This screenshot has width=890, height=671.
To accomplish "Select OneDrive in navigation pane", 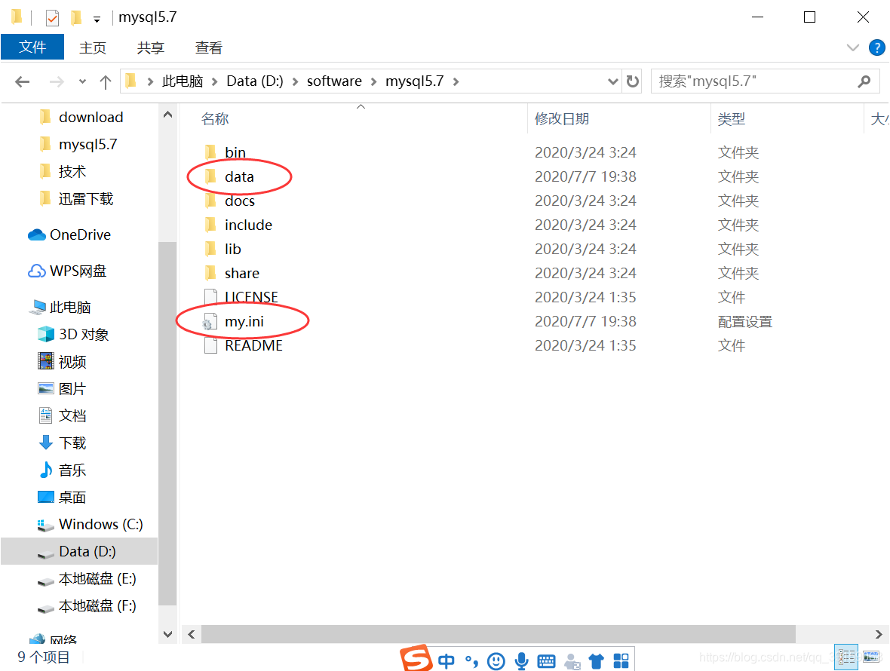I will pyautogui.click(x=80, y=234).
